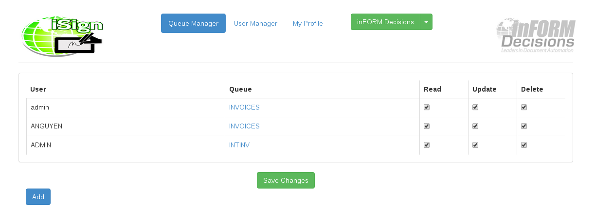Disable Update permission for ANGUYEN
The image size is (595, 221).
(475, 126)
